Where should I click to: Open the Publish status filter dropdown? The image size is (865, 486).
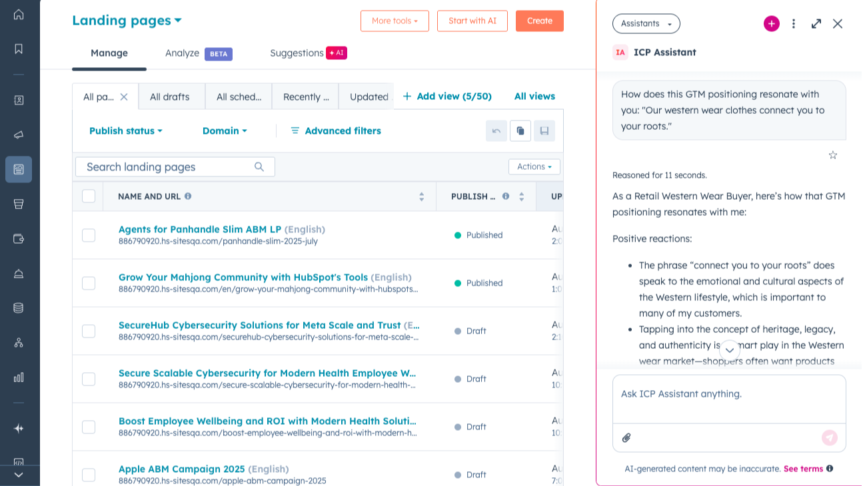(125, 130)
